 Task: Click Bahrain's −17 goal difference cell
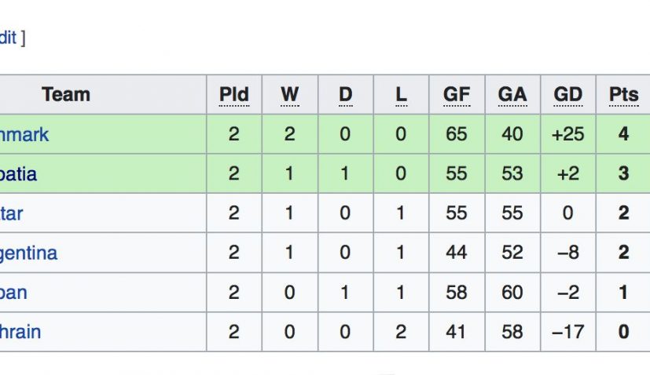(567, 332)
